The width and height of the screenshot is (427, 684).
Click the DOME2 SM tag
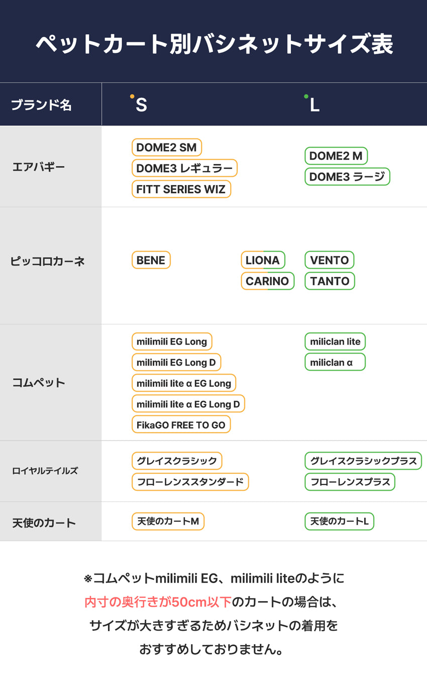tap(167, 147)
